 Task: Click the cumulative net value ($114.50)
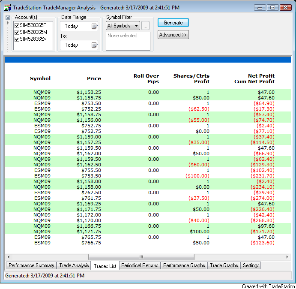tap(263, 142)
